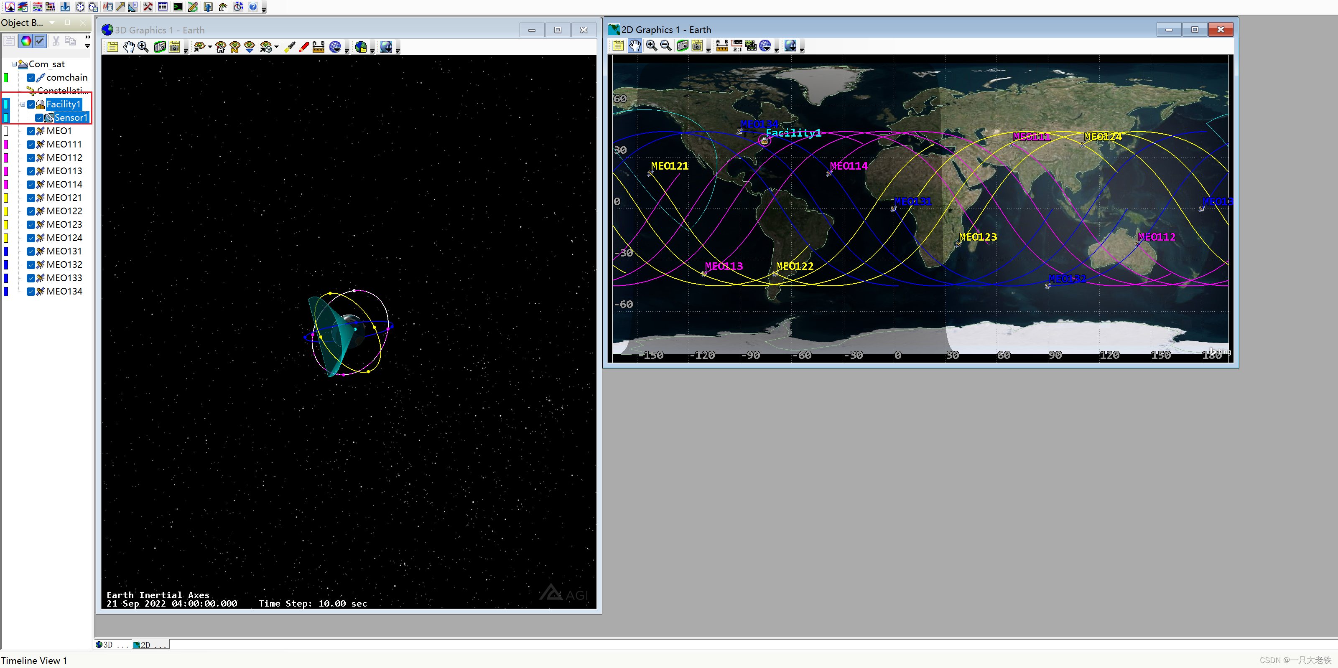Viewport: 1338px width, 668px height.
Task: Click Zoom In magnifier in 2D Graphics toolbar
Action: click(651, 46)
